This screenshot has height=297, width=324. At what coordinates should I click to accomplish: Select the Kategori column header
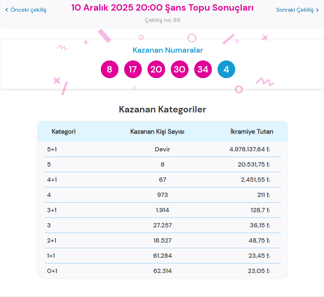(63, 131)
